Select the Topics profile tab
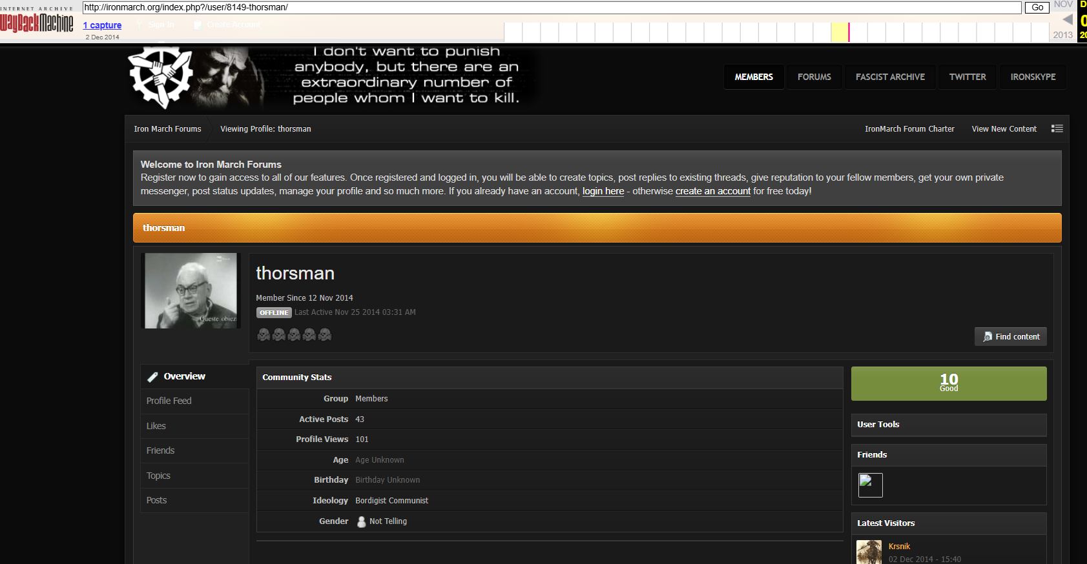1087x564 pixels. (194, 476)
